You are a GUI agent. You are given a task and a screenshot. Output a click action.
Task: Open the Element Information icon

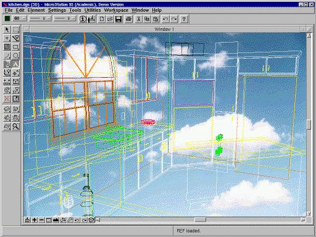pos(83,19)
